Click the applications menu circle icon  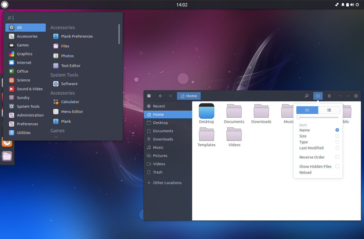coord(5,5)
